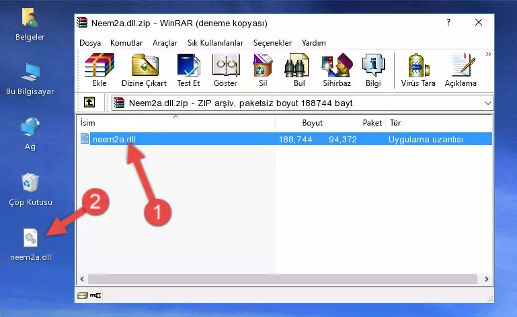Open the Sık Kullanılanlar menu

(215, 43)
